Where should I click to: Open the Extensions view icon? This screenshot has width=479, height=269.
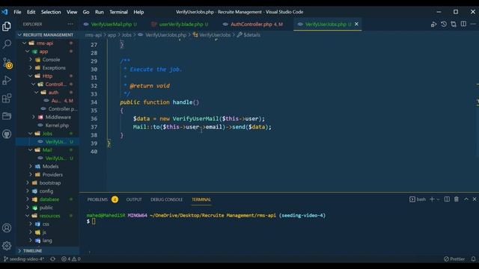point(7,98)
